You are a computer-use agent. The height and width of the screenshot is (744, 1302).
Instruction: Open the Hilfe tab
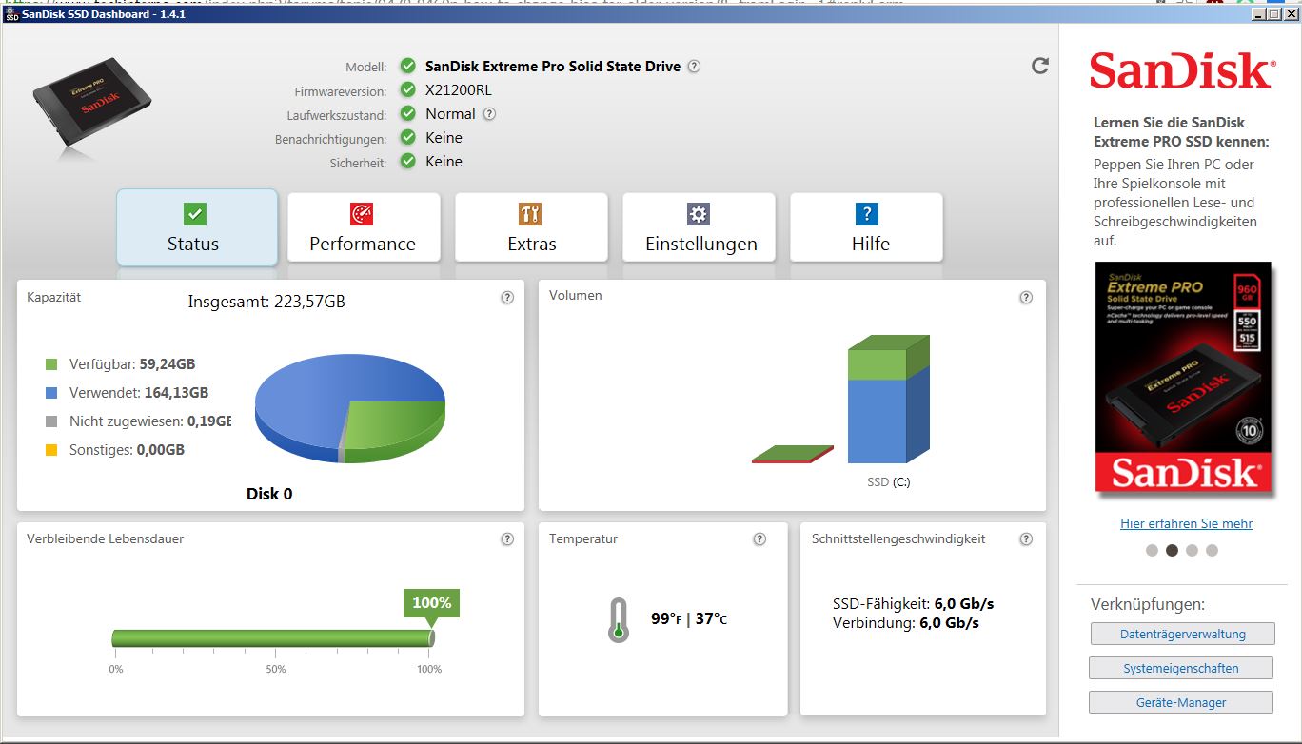click(866, 227)
